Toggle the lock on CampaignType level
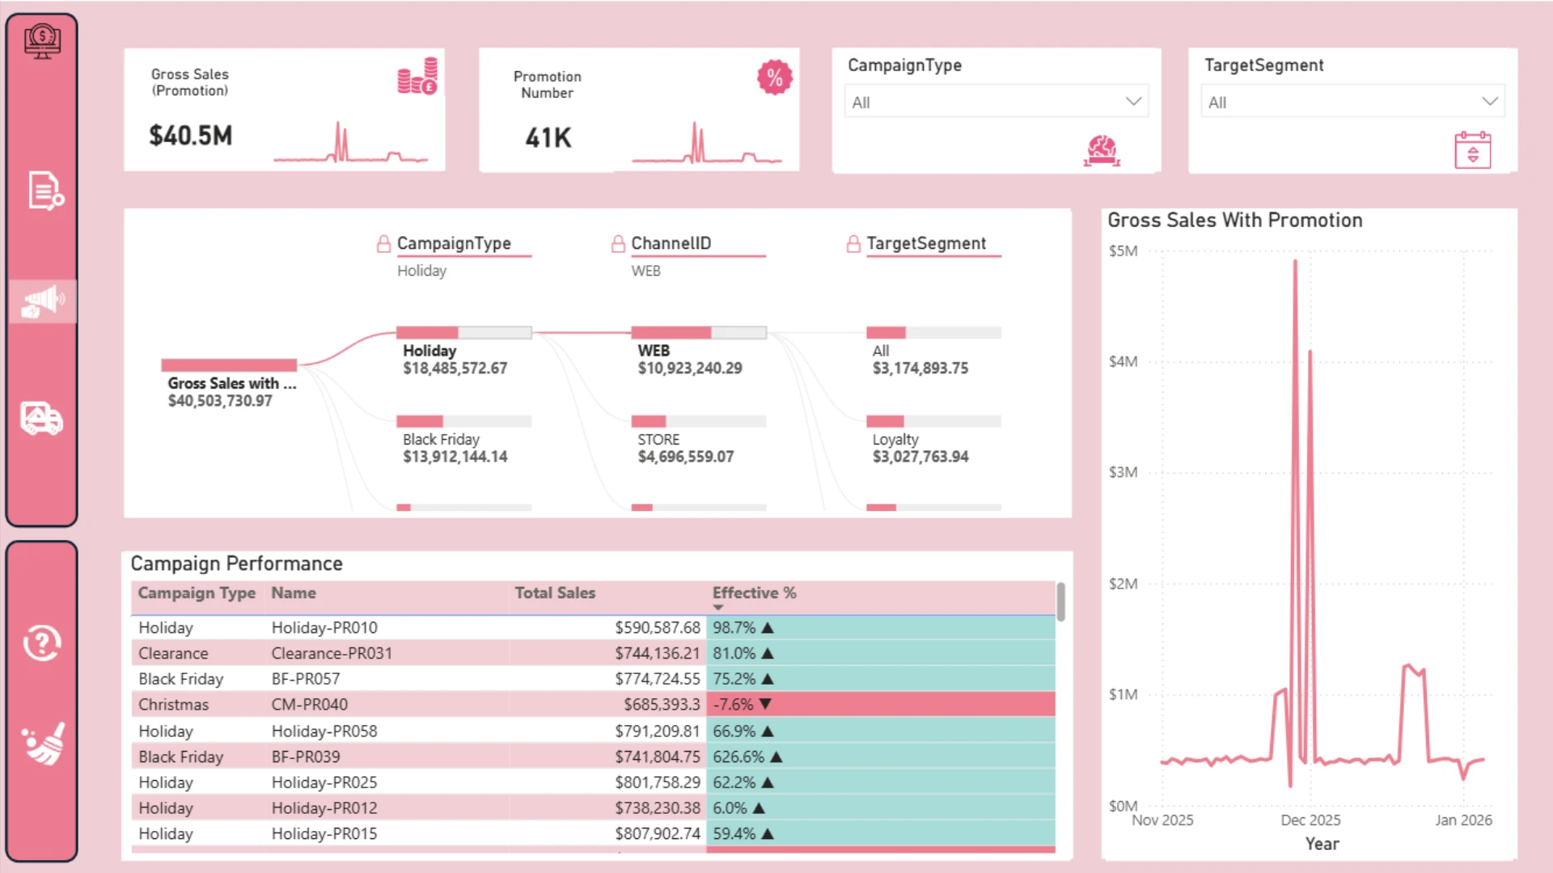Viewport: 1553px width, 873px height. [384, 244]
